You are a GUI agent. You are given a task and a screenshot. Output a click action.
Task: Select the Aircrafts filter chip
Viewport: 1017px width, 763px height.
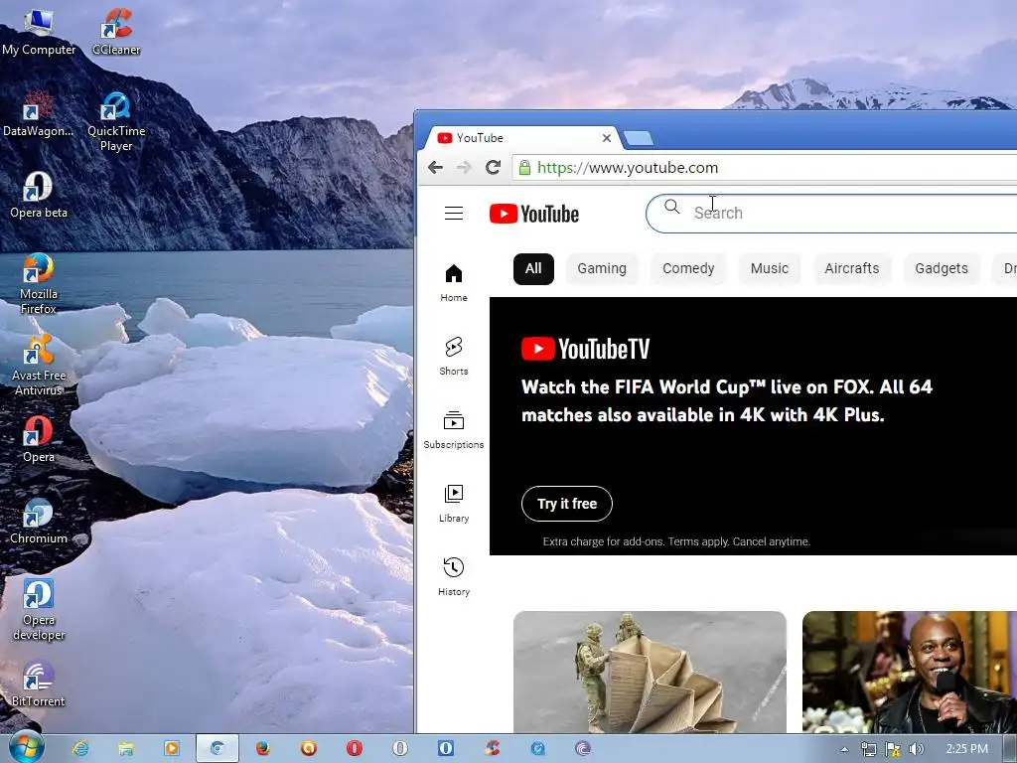point(851,268)
